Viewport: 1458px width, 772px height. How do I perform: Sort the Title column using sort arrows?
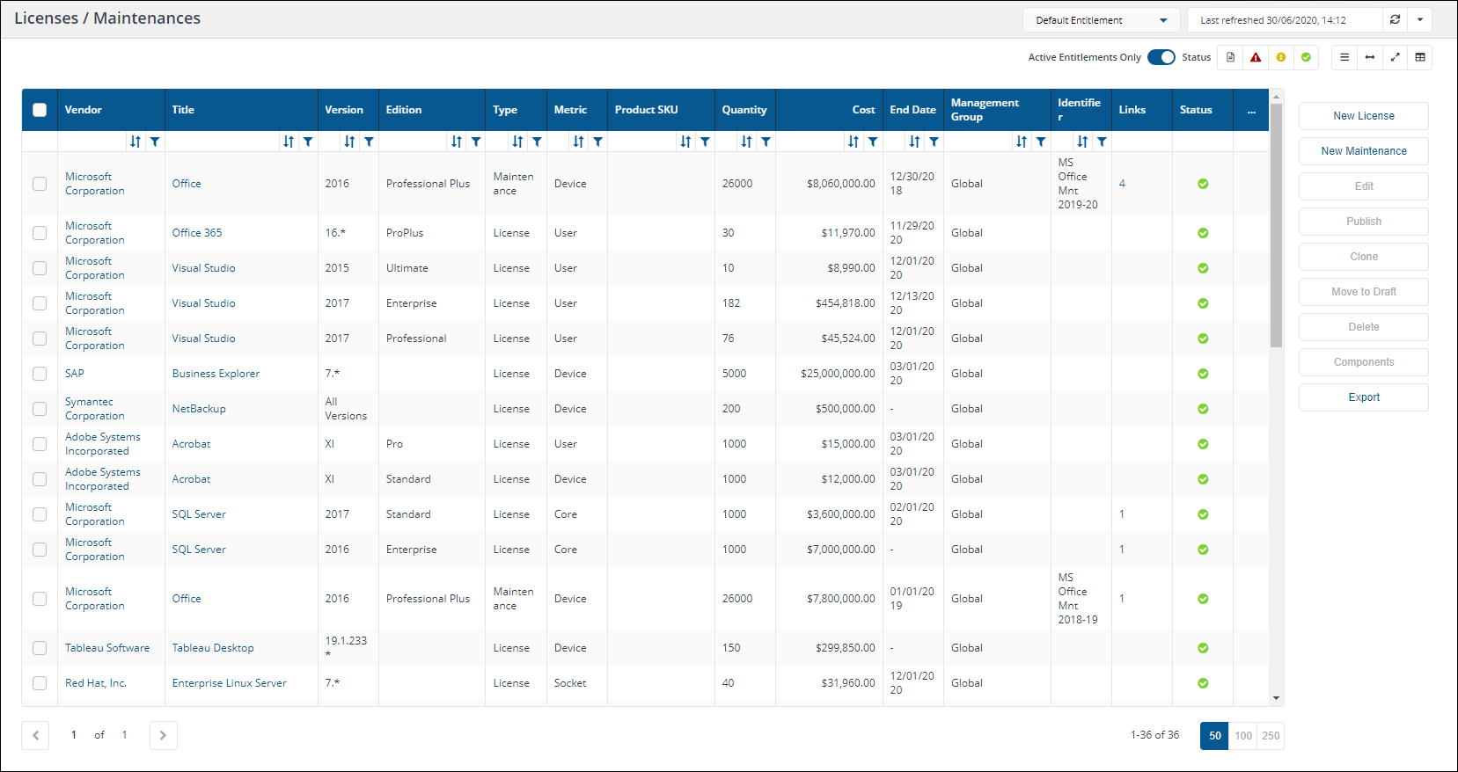(x=289, y=142)
